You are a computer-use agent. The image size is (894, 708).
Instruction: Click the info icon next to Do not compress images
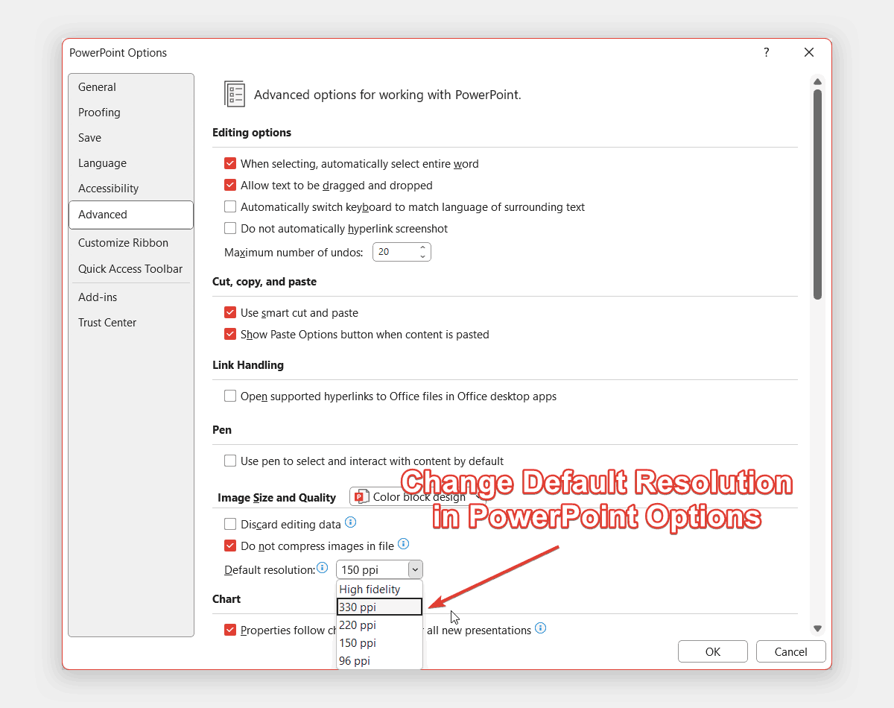(403, 544)
